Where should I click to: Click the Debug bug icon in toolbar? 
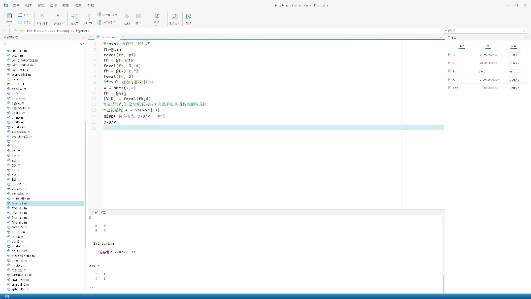click(x=156, y=16)
